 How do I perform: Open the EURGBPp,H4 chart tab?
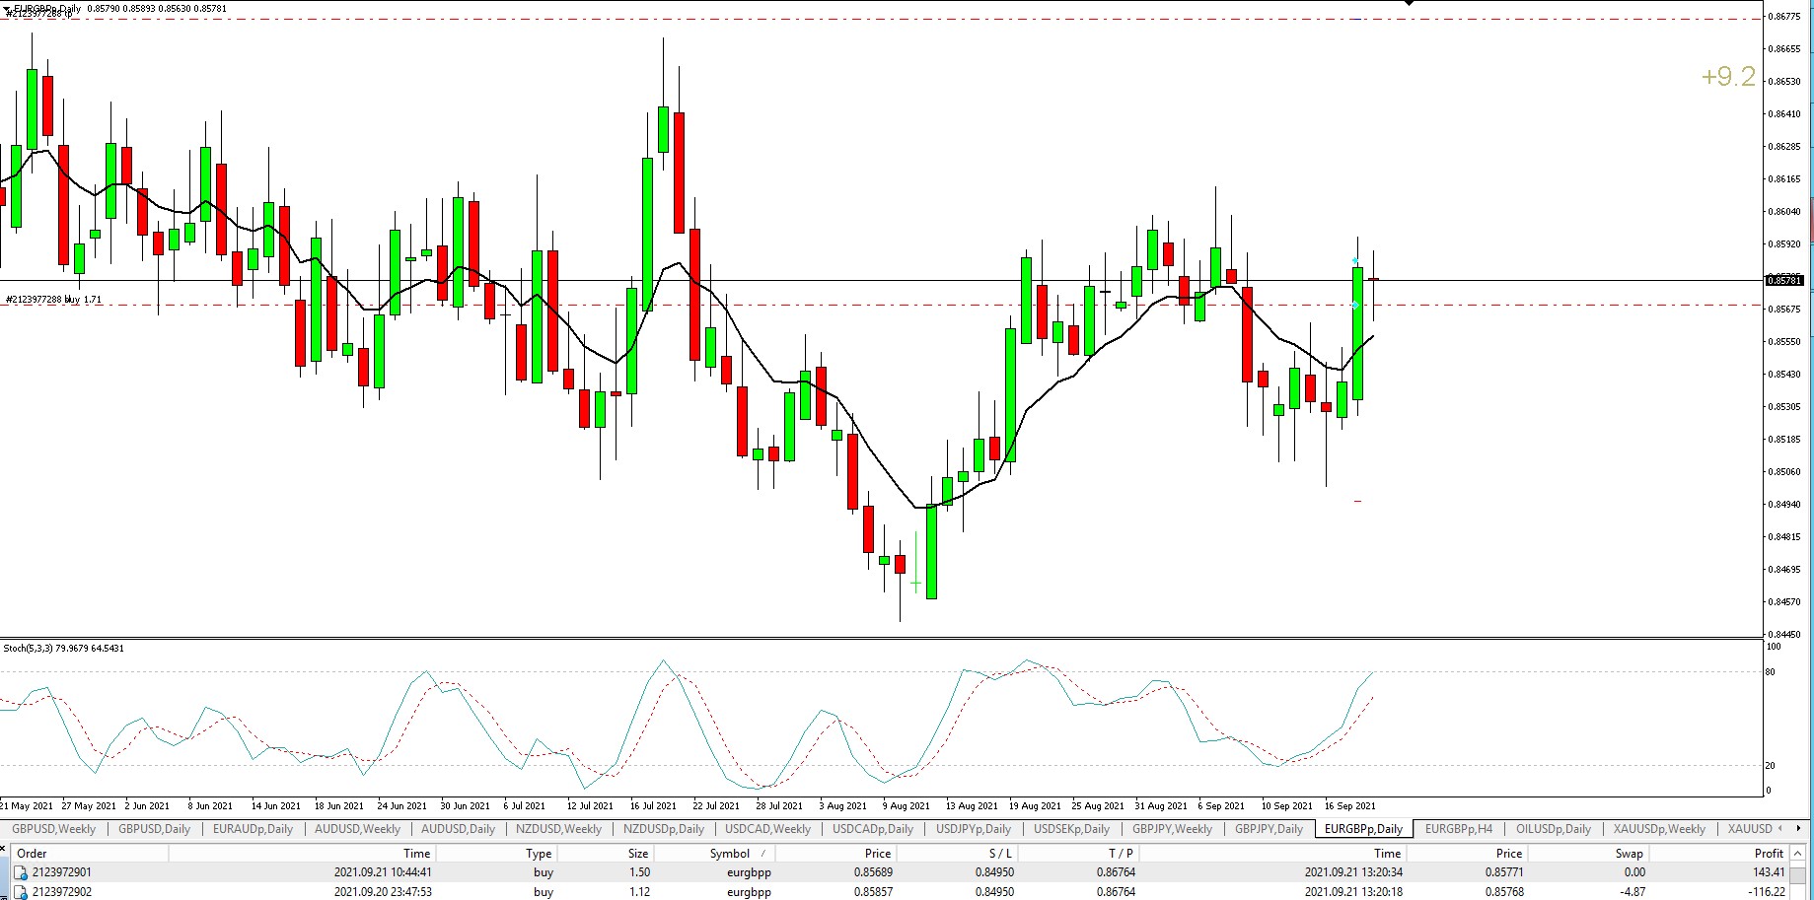(x=1458, y=829)
